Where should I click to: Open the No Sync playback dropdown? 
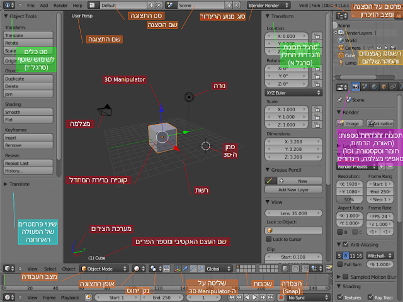click(x=308, y=298)
